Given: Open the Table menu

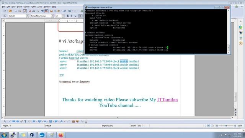Looking at the screenshot, I should (33, 7).
